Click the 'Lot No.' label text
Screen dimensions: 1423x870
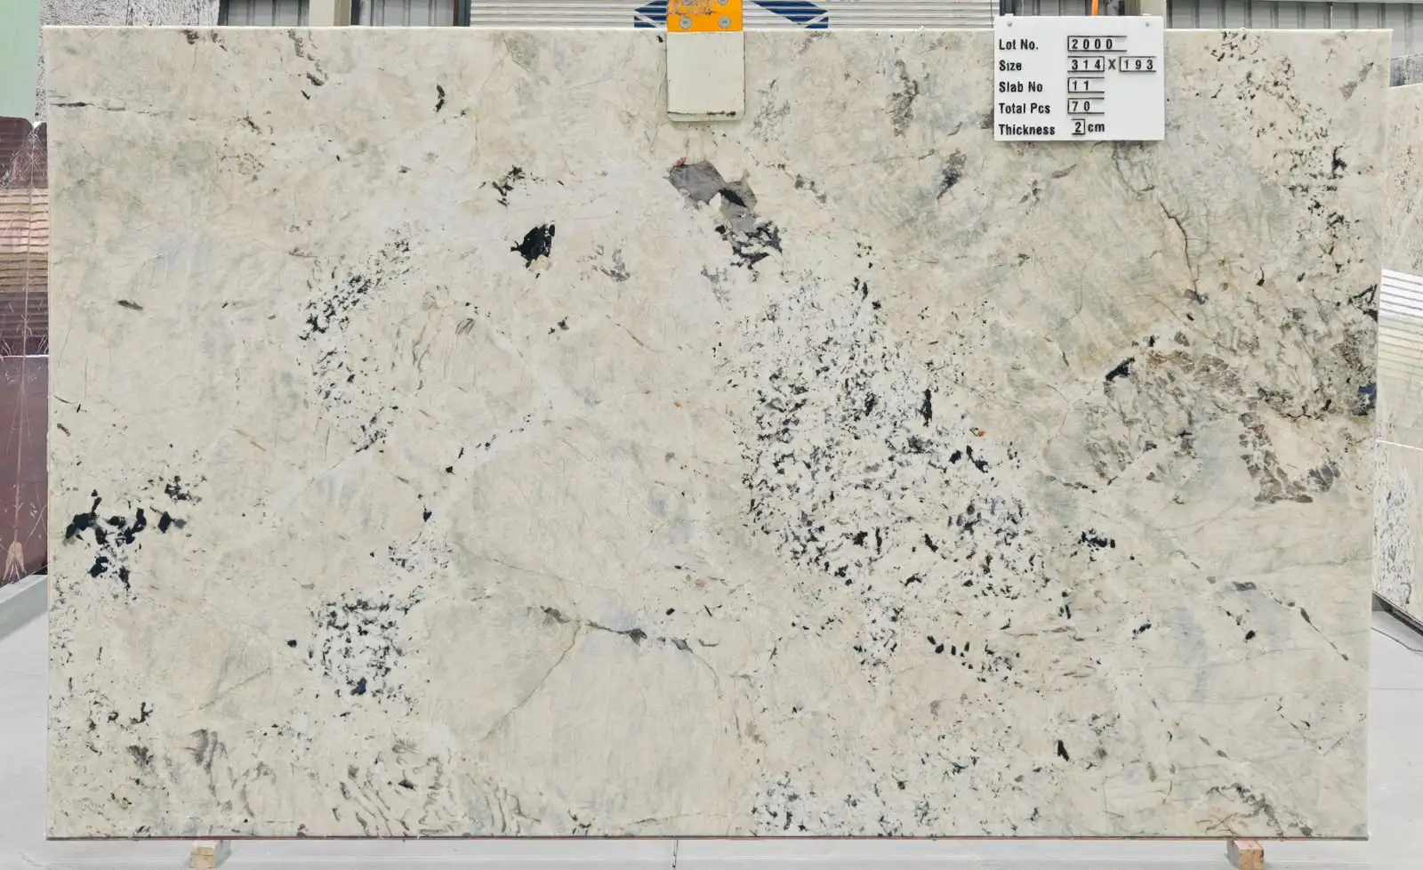coord(1017,44)
